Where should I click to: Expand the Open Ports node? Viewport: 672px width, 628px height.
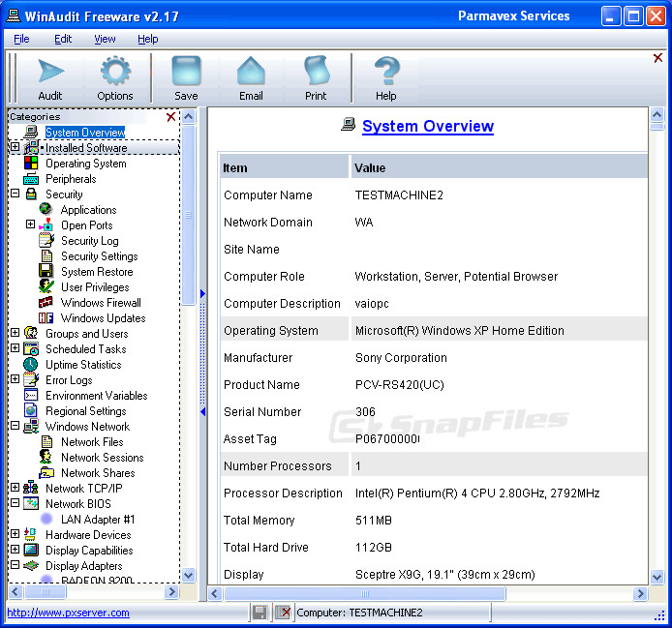[x=30, y=224]
